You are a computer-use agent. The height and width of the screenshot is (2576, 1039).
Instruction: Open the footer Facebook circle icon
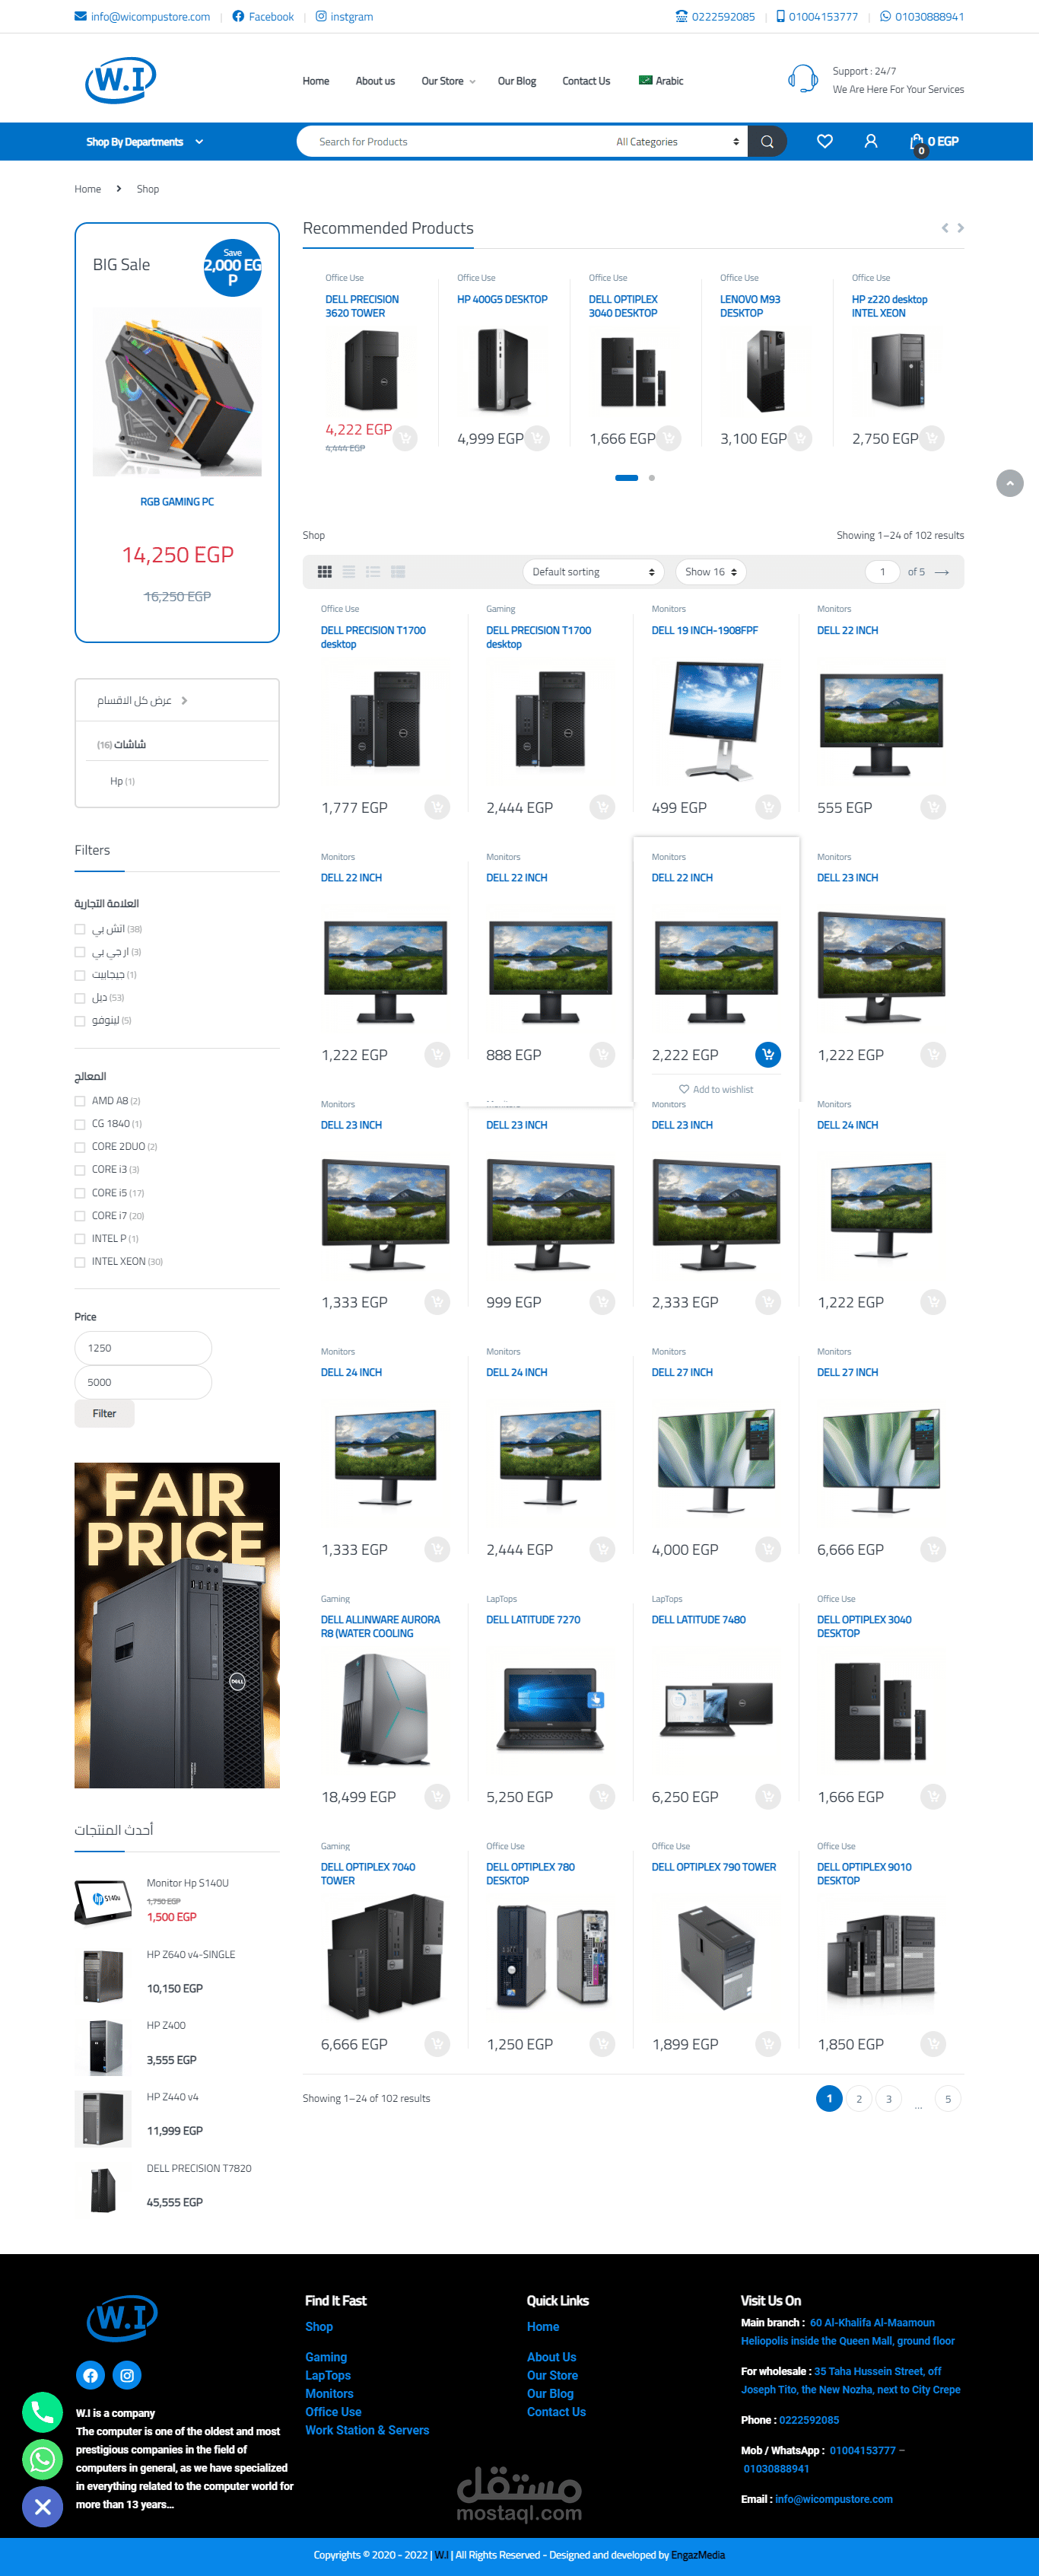(90, 2375)
